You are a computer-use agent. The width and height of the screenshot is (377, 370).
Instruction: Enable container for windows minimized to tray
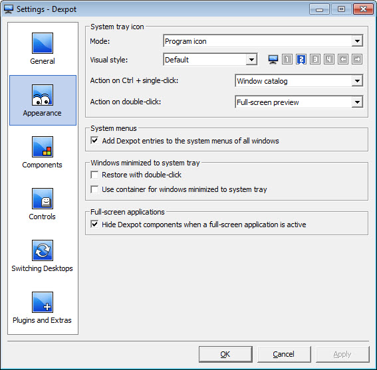point(94,189)
